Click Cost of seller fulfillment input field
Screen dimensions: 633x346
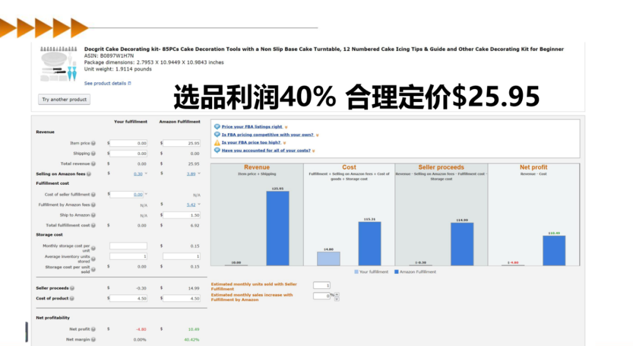click(x=127, y=194)
